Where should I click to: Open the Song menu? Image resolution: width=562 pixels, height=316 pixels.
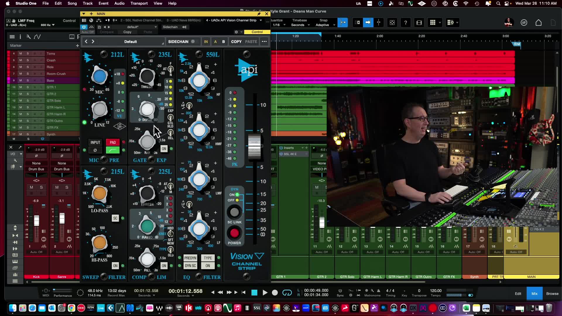72,3
